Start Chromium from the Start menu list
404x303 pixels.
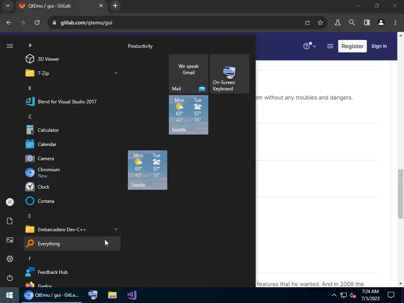click(72, 173)
